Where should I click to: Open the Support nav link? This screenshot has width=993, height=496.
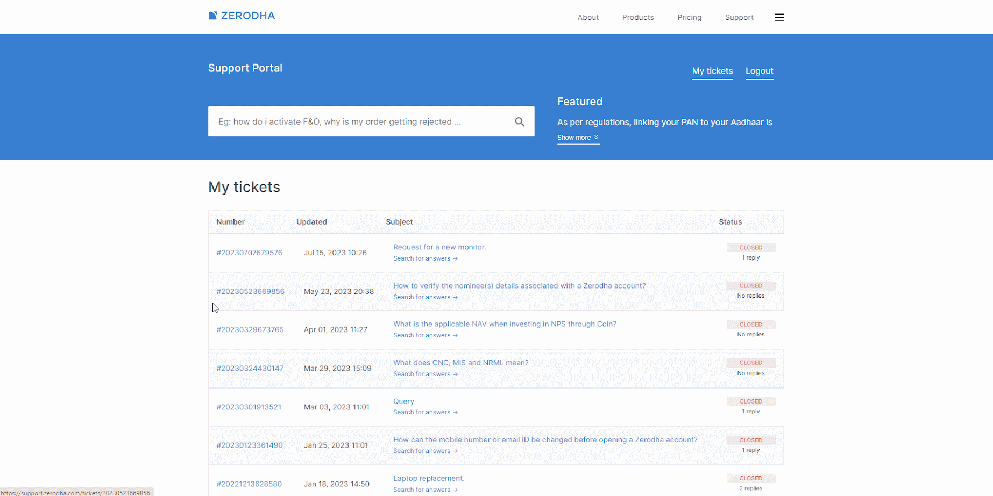[x=739, y=17]
